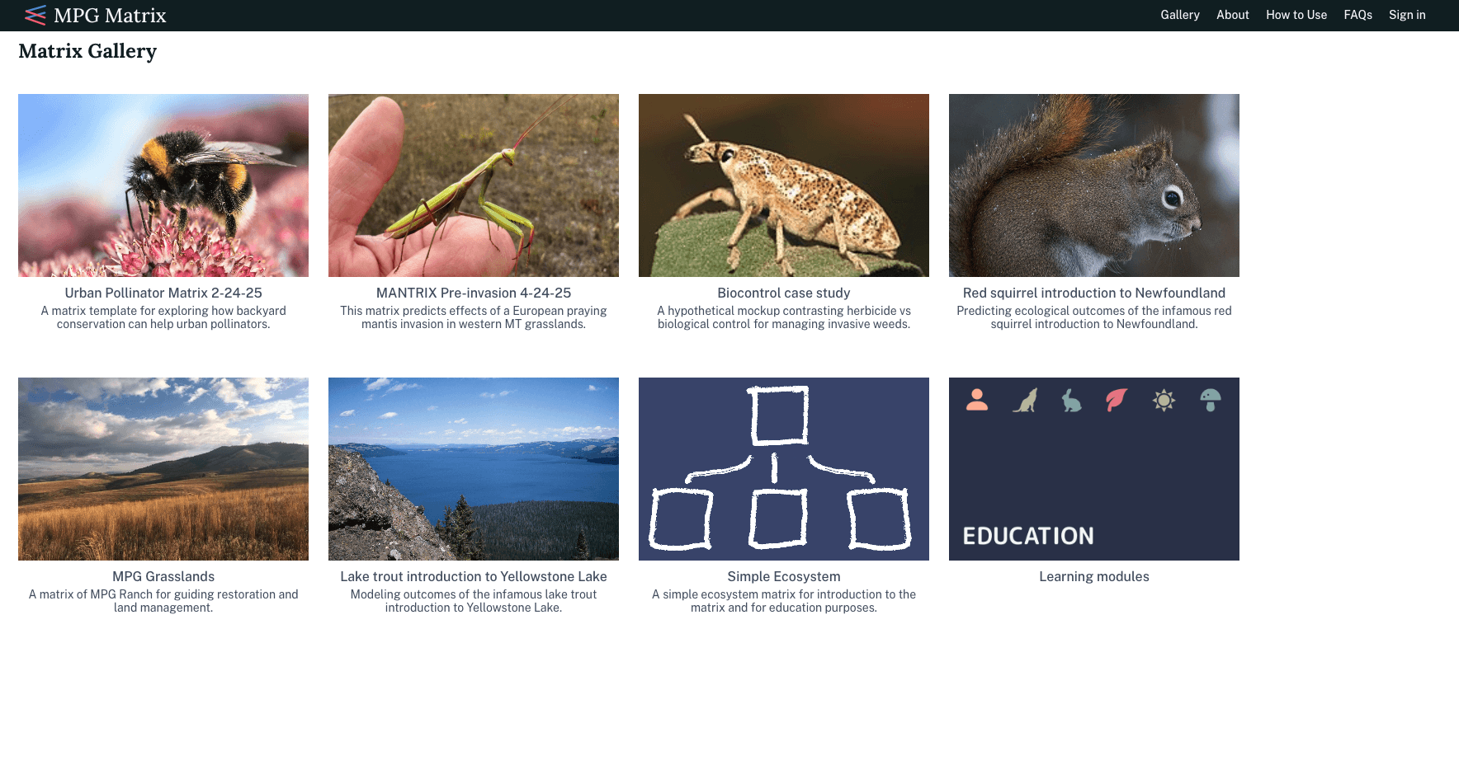Open the Yellowstone Lake photo thumbnail
This screenshot has width=1459, height=765.
[x=474, y=469]
